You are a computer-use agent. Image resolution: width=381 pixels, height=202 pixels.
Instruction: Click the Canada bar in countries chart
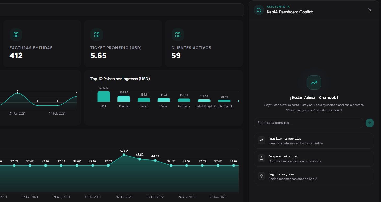click(124, 99)
